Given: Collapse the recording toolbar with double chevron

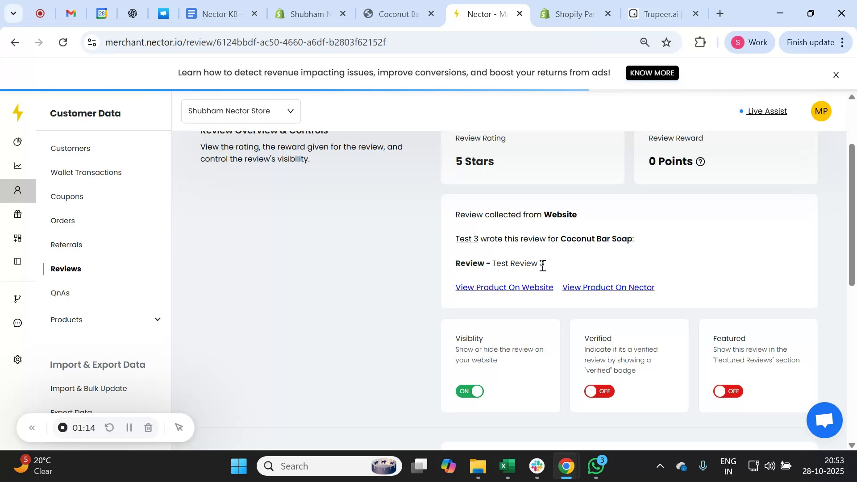Looking at the screenshot, I should [x=32, y=427].
